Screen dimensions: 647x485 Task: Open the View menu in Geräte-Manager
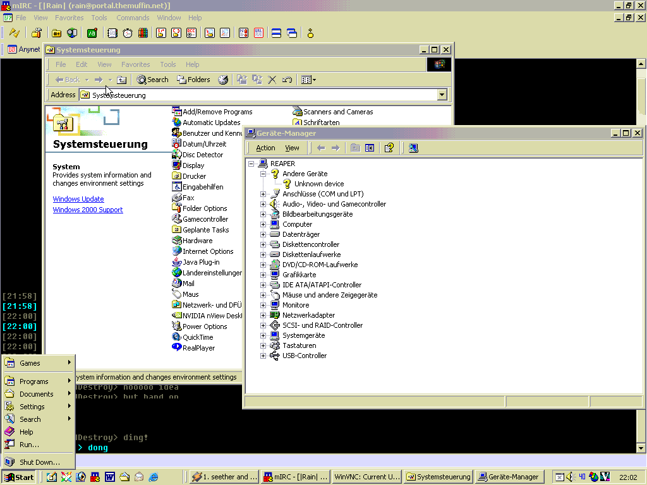point(292,148)
